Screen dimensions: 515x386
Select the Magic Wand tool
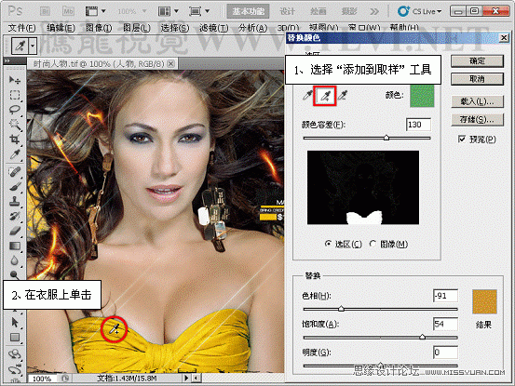click(15, 124)
